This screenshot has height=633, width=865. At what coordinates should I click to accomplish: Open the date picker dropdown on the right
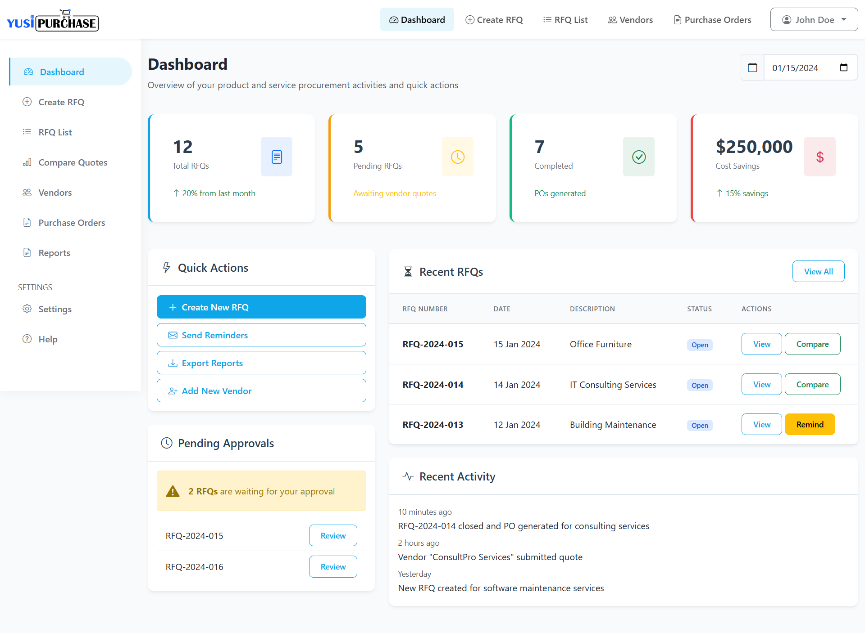[x=844, y=67]
